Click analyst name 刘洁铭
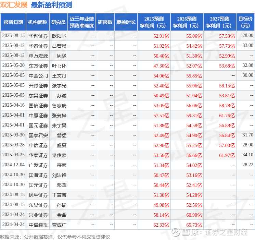Viewport: 255px width, 240px height. pos(59,175)
